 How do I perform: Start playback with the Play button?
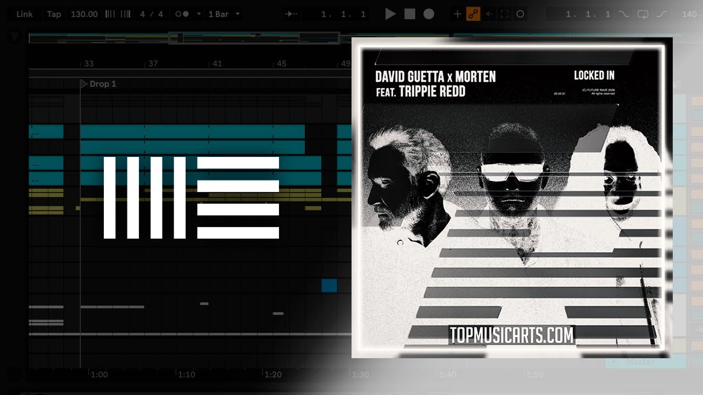click(x=390, y=14)
